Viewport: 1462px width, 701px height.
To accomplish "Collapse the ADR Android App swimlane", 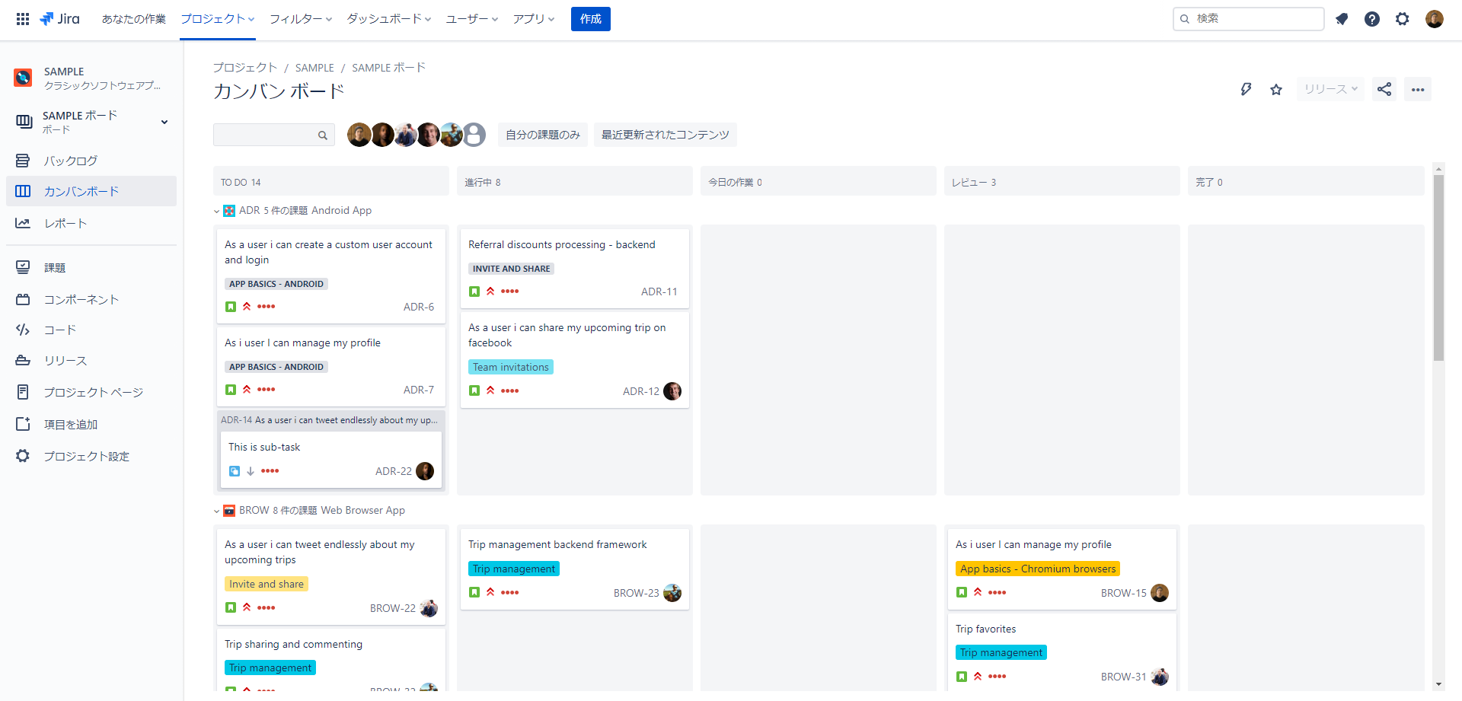I will tap(217, 212).
